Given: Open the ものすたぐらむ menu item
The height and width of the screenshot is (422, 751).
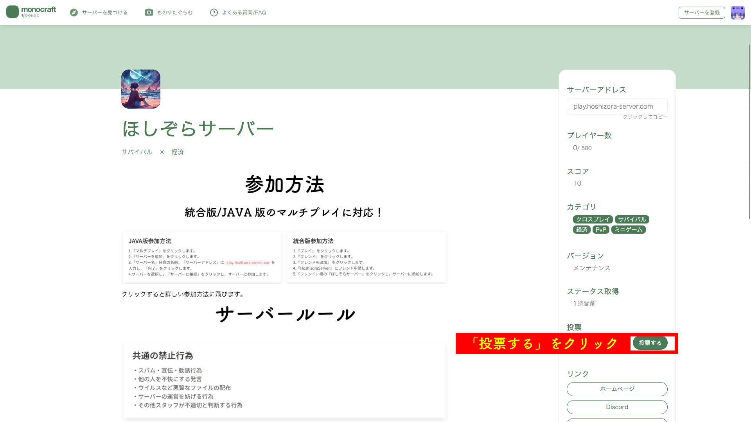Looking at the screenshot, I should point(174,13).
